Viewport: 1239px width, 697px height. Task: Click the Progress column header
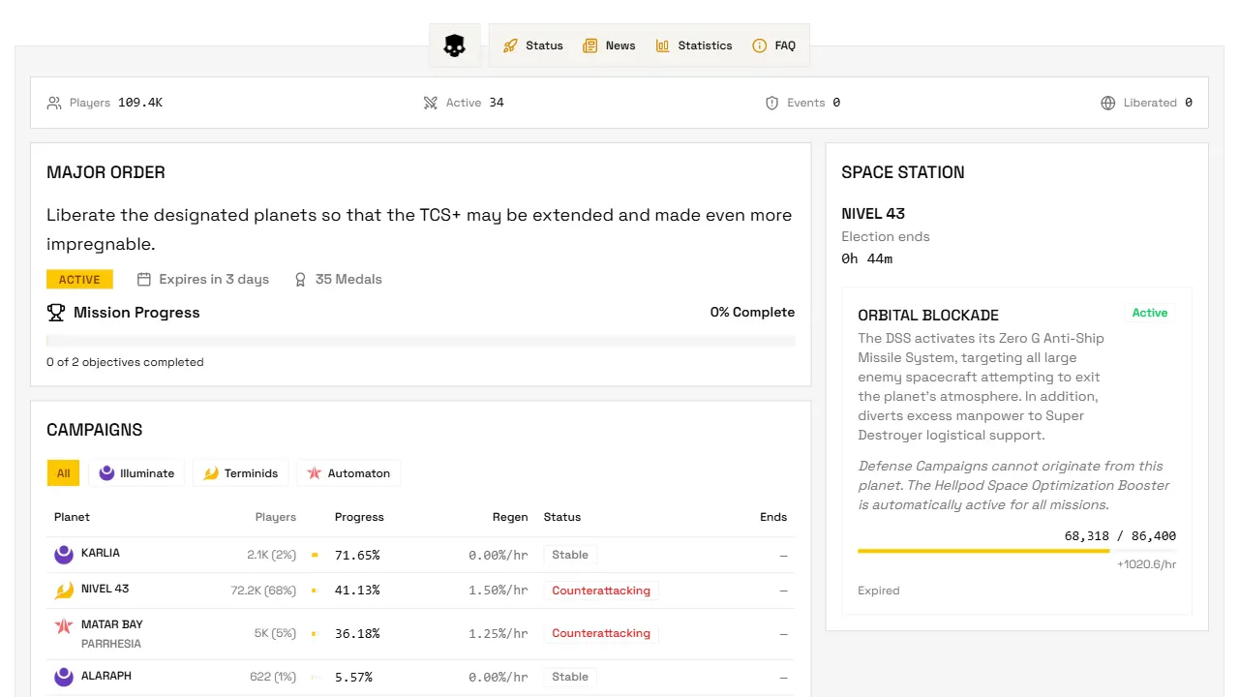click(359, 517)
